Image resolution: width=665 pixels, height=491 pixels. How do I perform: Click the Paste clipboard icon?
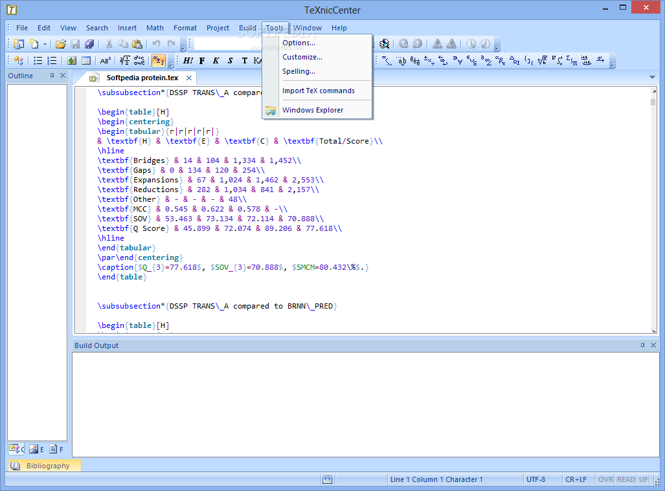pyautogui.click(x=137, y=43)
